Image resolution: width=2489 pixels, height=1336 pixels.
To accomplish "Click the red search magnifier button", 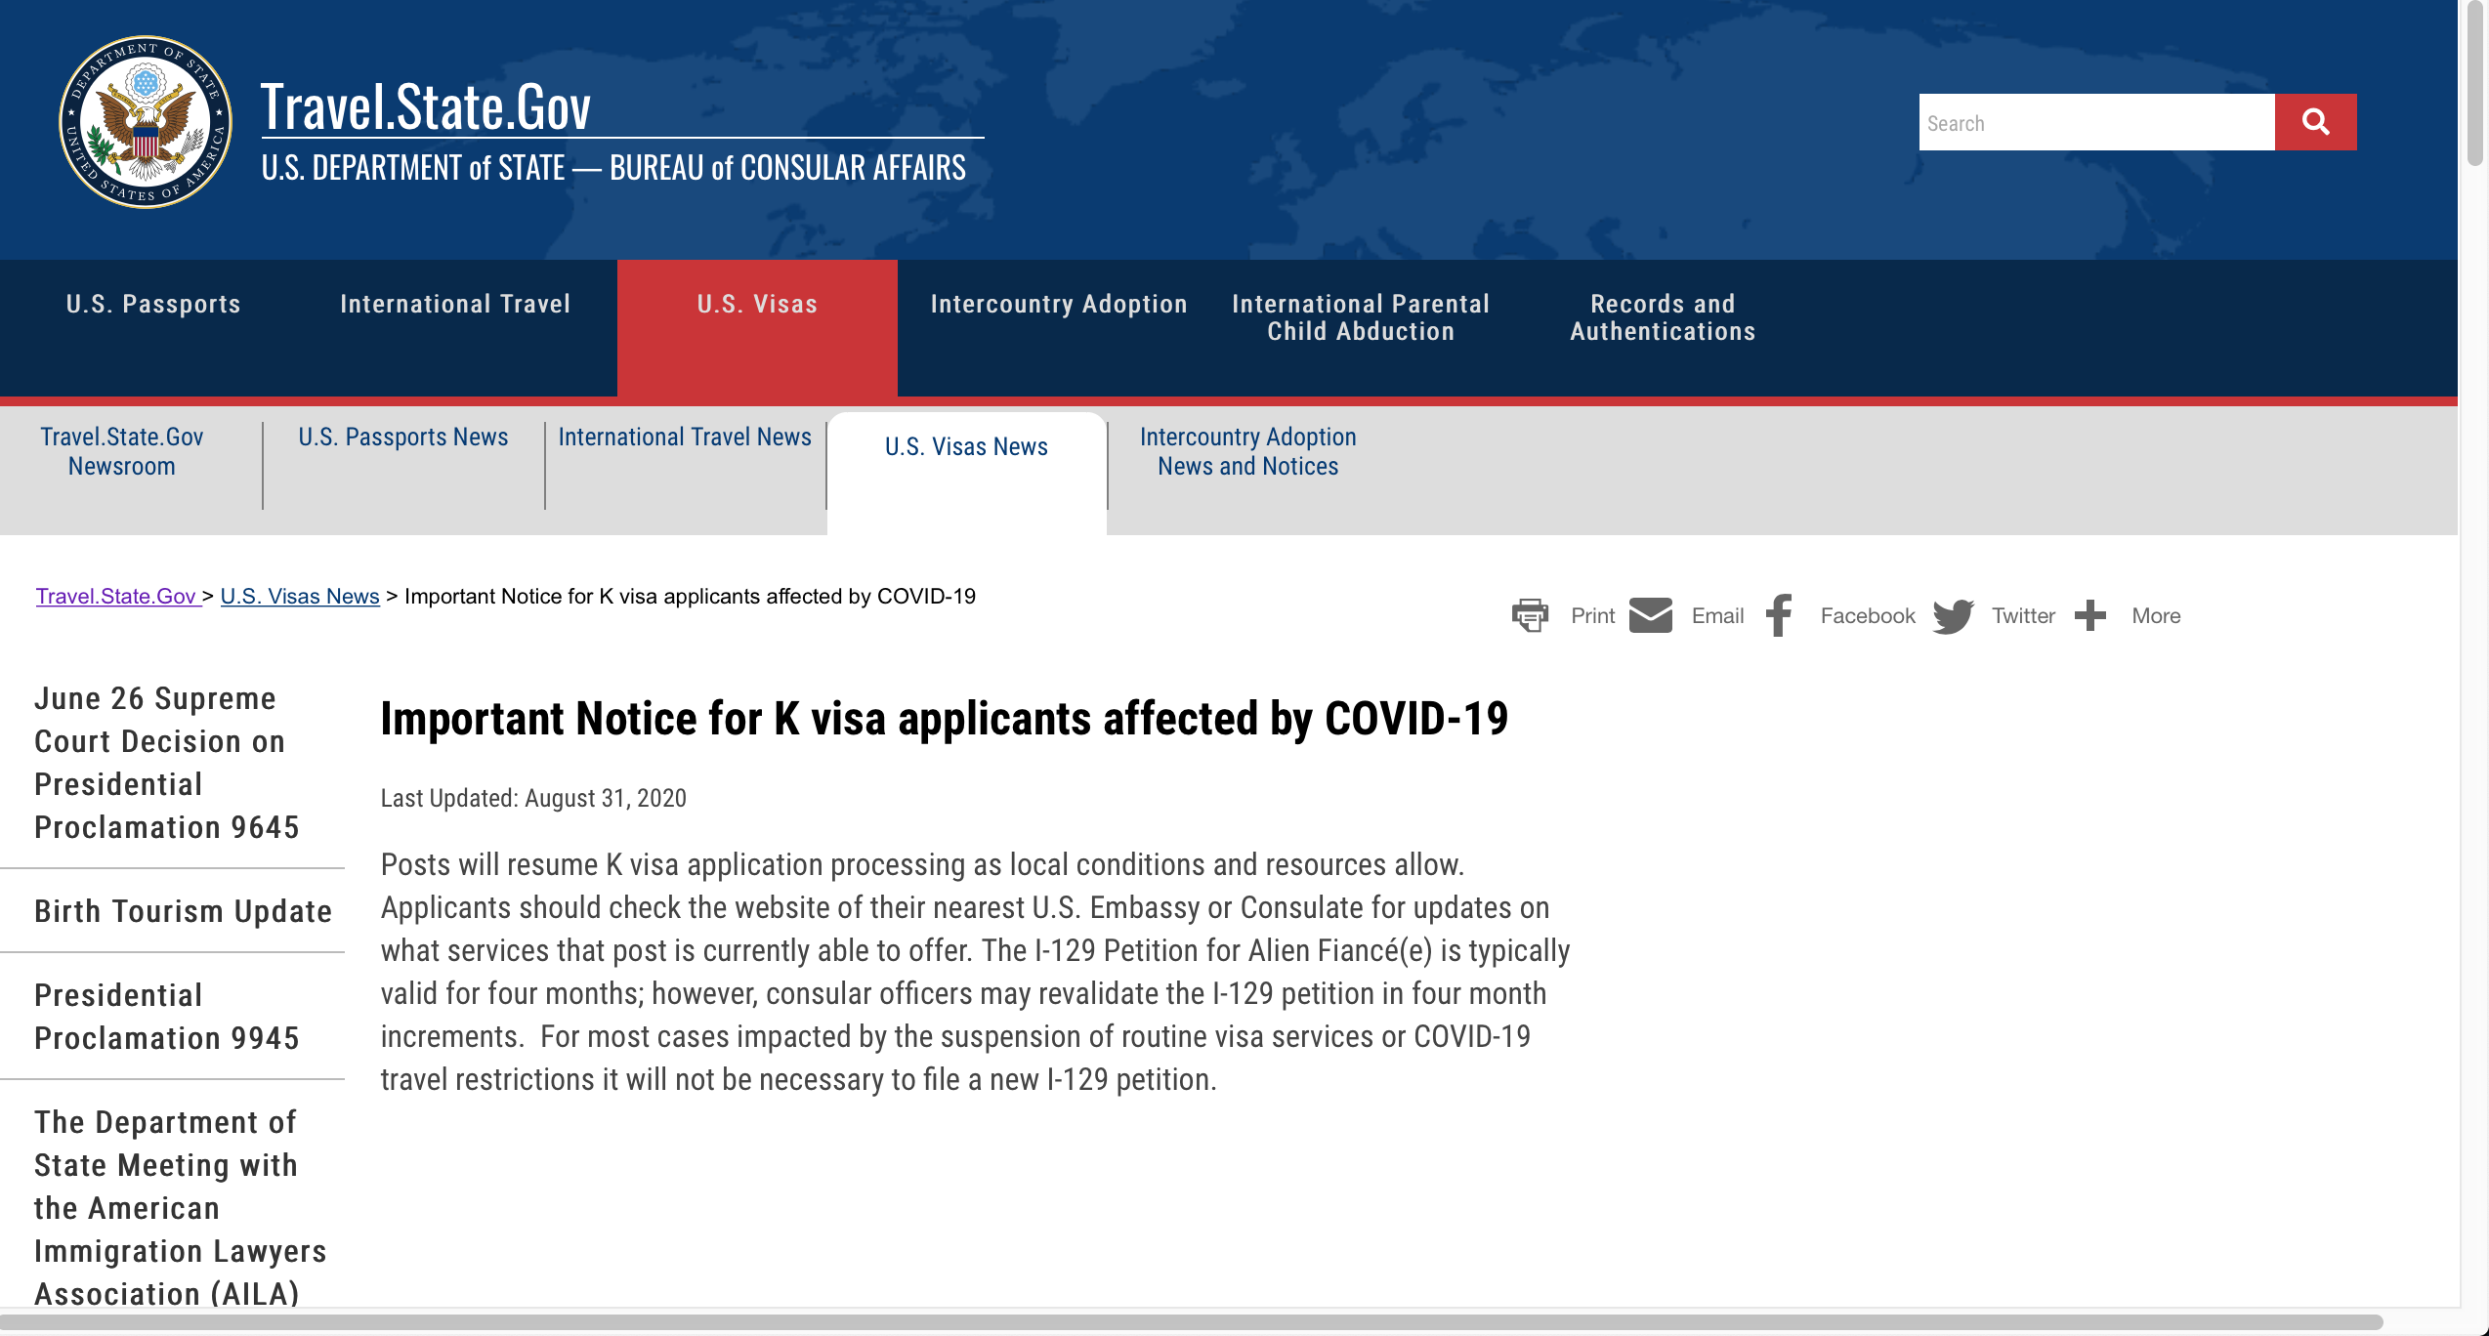I will pyautogui.click(x=2314, y=122).
